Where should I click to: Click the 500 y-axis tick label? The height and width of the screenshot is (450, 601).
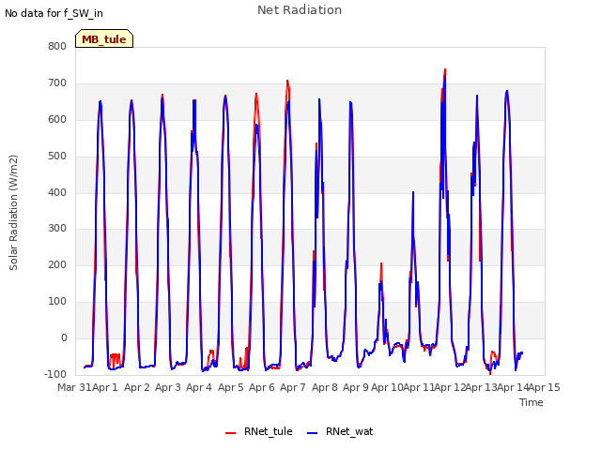pyautogui.click(x=57, y=157)
